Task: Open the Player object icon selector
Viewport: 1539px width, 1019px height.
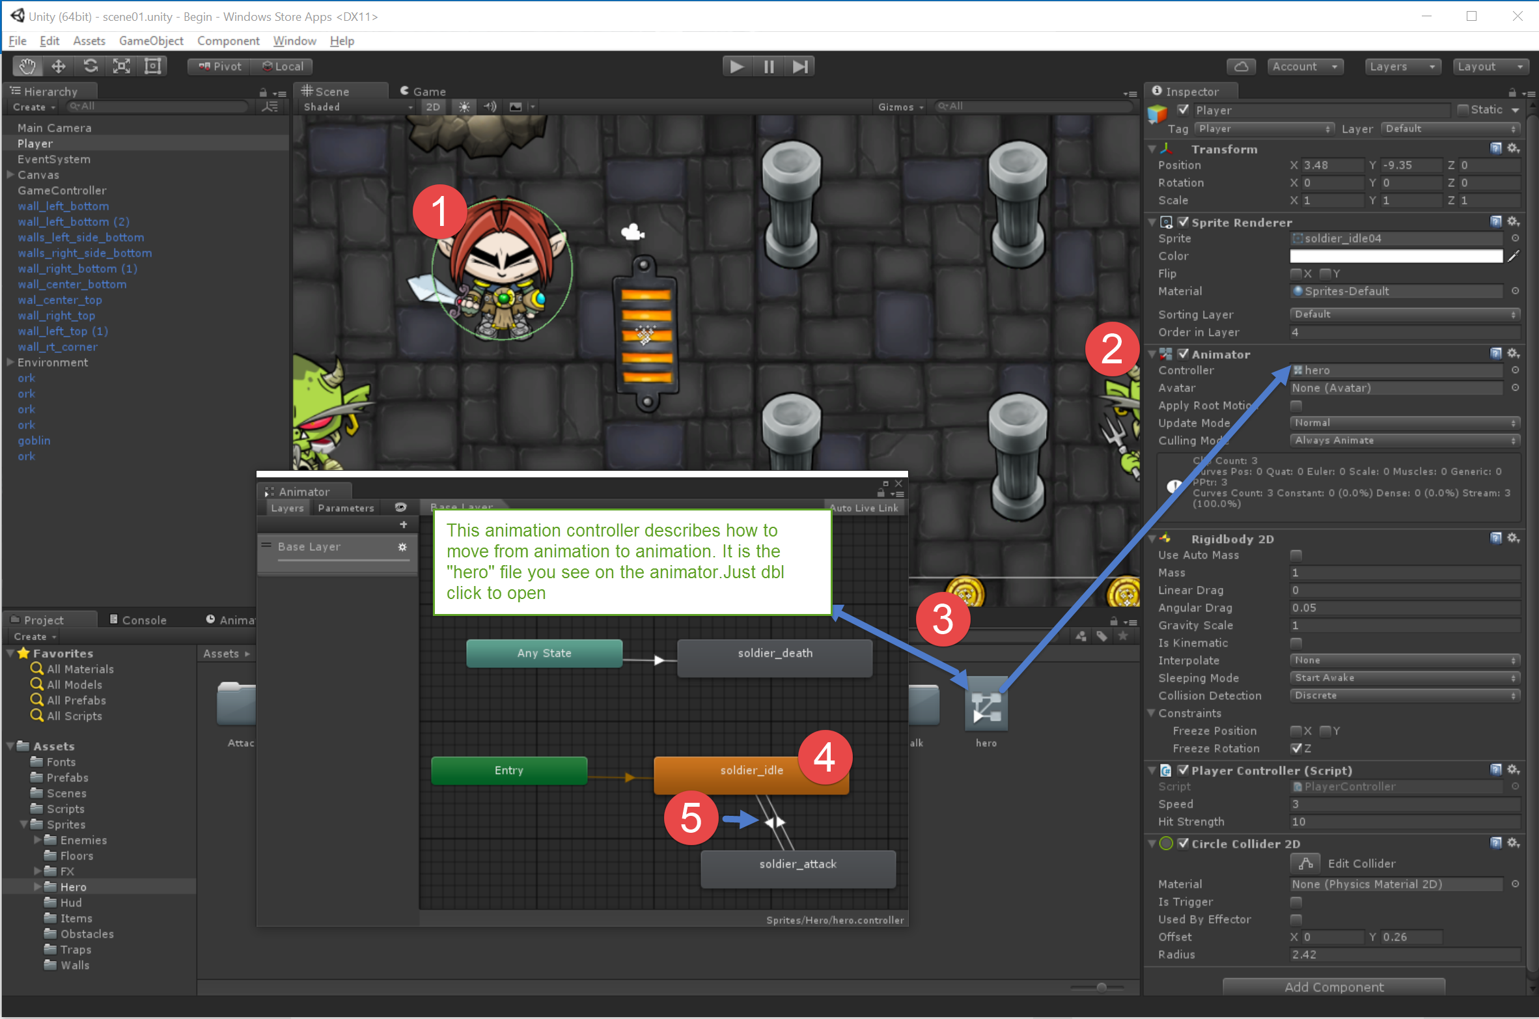Action: (1158, 115)
